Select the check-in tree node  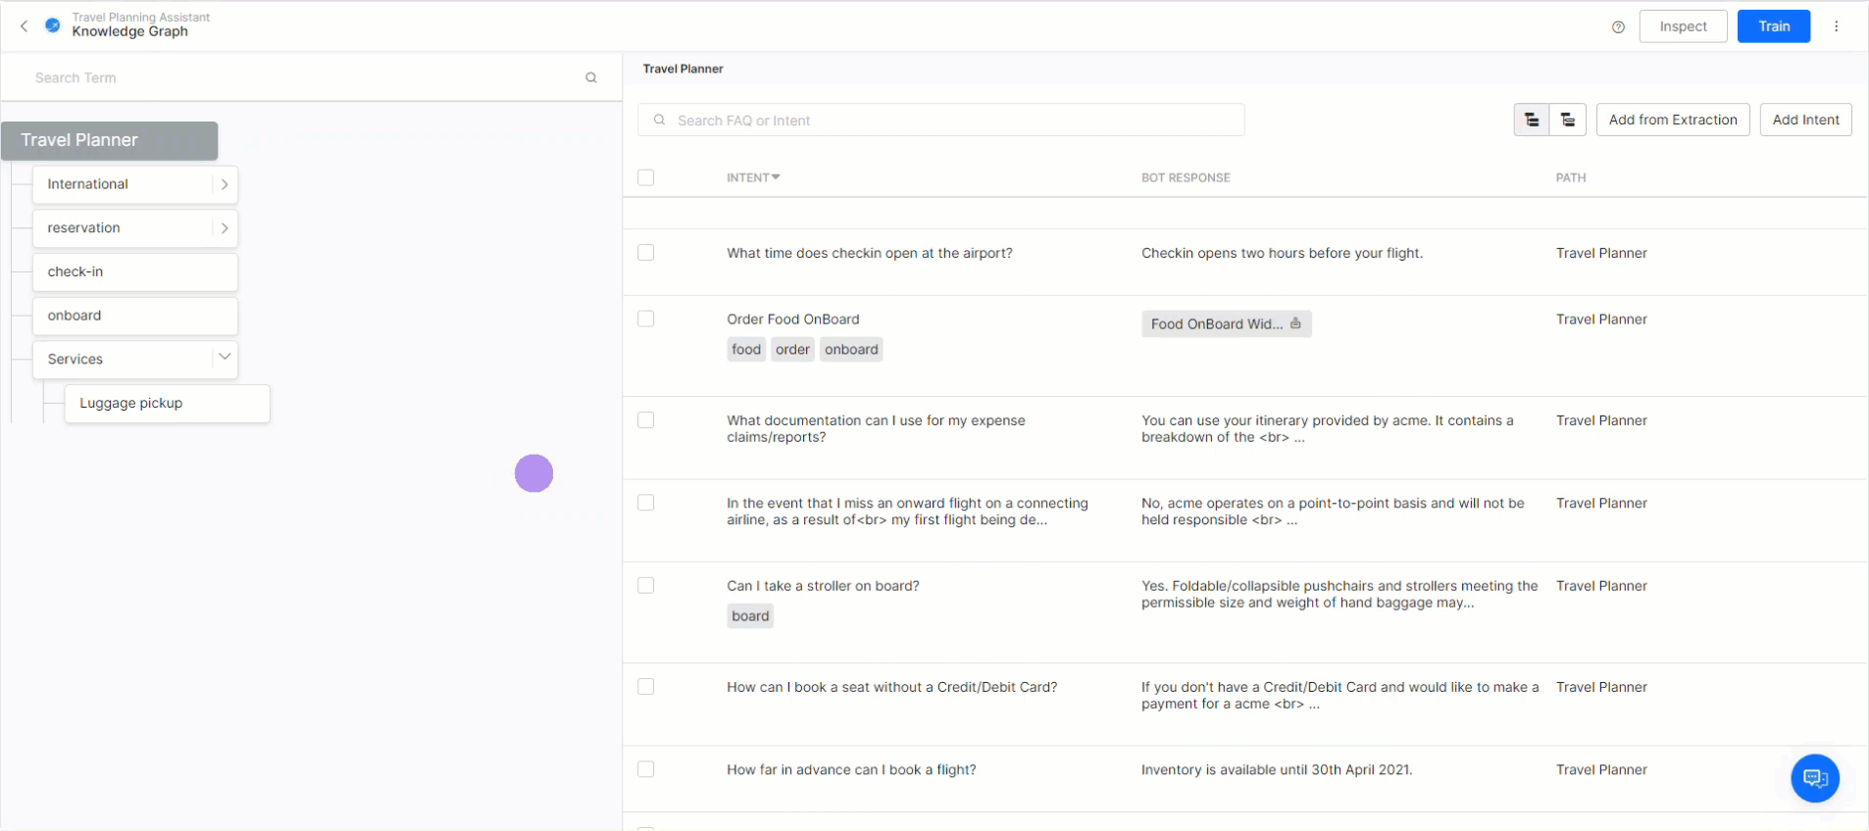[134, 272]
